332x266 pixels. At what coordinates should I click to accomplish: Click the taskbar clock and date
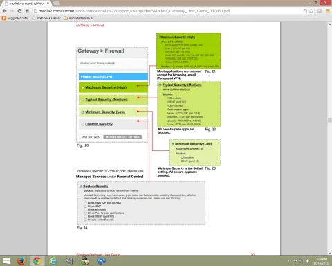(x=321, y=261)
